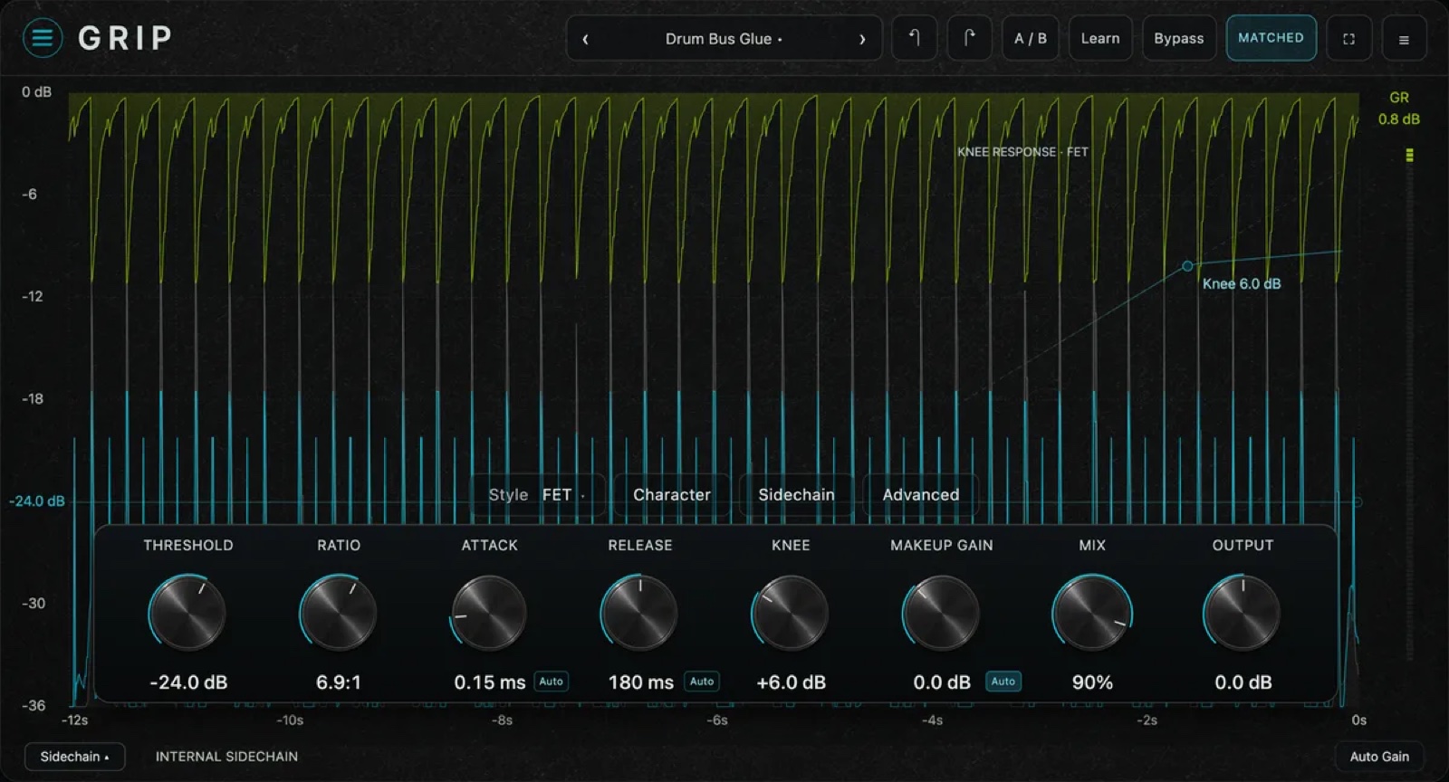Toggle A / B comparison
The height and width of the screenshot is (782, 1449).
(x=1031, y=38)
